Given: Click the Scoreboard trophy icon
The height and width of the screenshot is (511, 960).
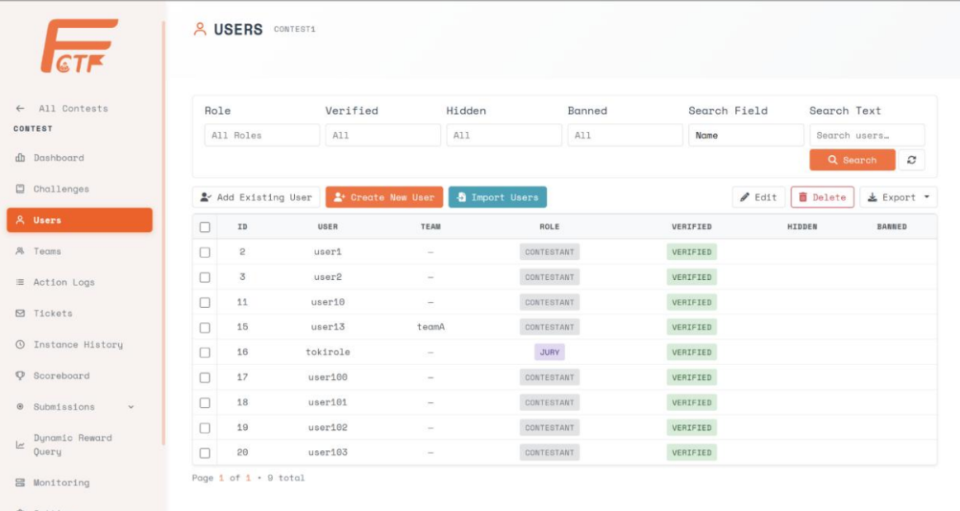Looking at the screenshot, I should 20,376.
